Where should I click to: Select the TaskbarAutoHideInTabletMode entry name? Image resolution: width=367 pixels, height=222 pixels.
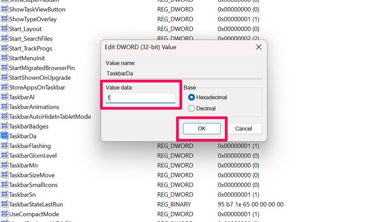click(x=50, y=117)
